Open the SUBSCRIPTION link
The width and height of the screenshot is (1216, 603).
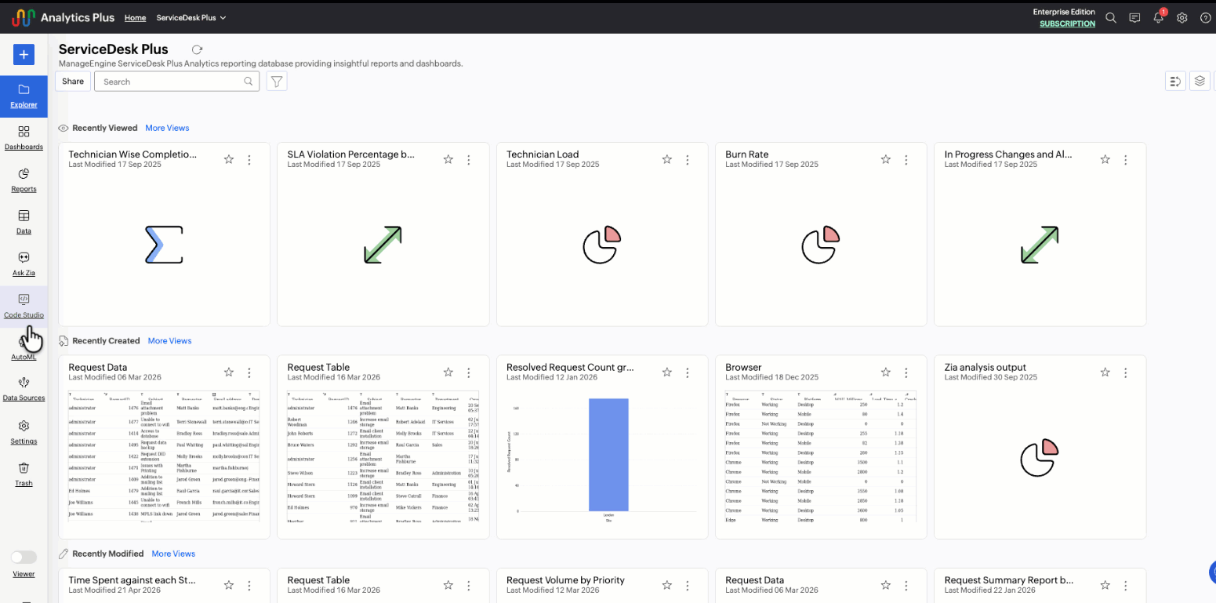point(1067,24)
